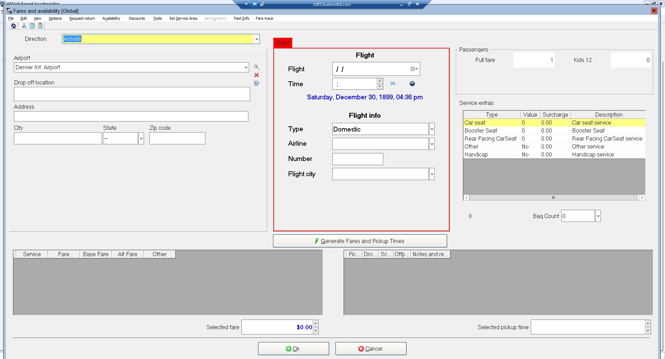Click the clipboard paste icon
The width and height of the screenshot is (665, 359).
pos(41,26)
